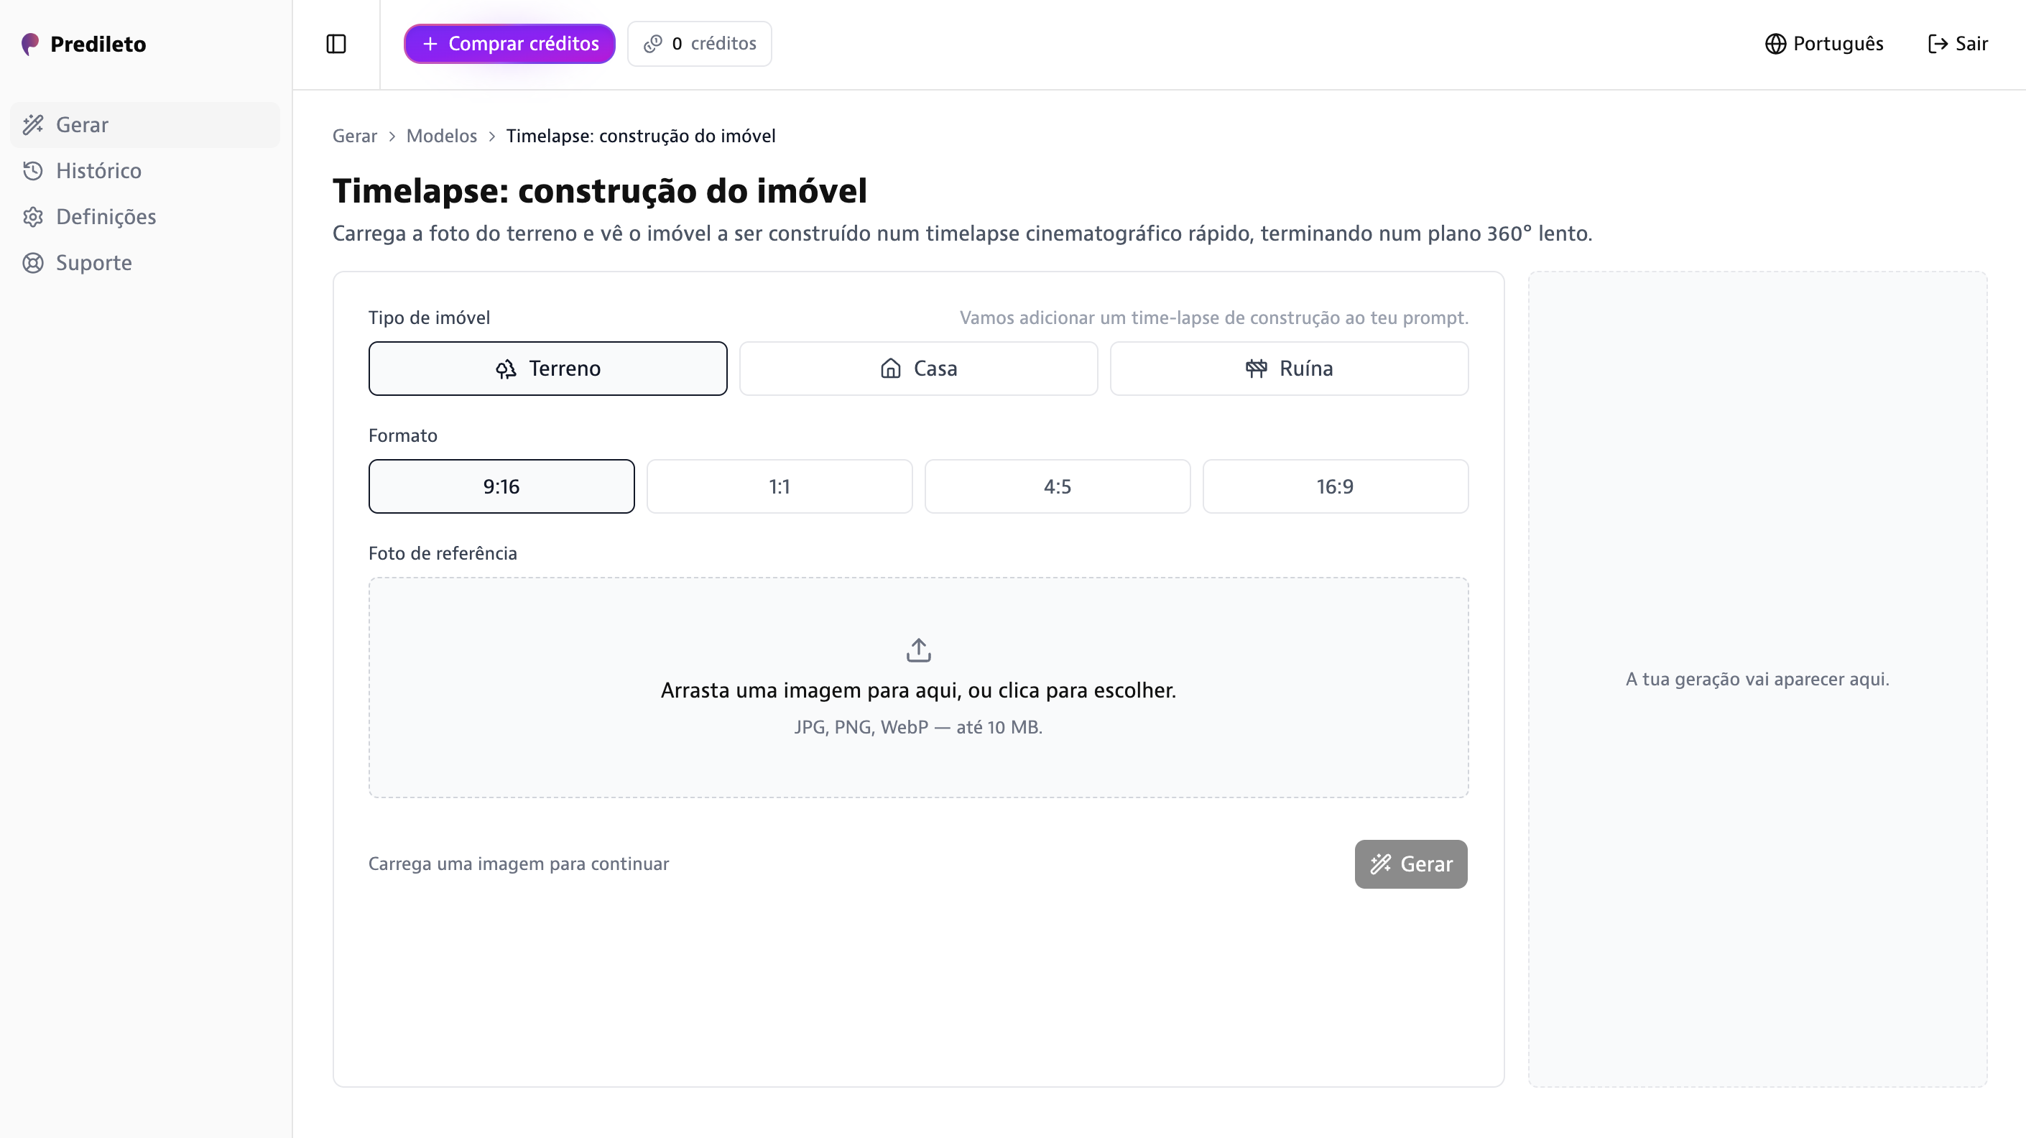The width and height of the screenshot is (2026, 1138).
Task: Click the Histórico clock icon
Action: (33, 171)
